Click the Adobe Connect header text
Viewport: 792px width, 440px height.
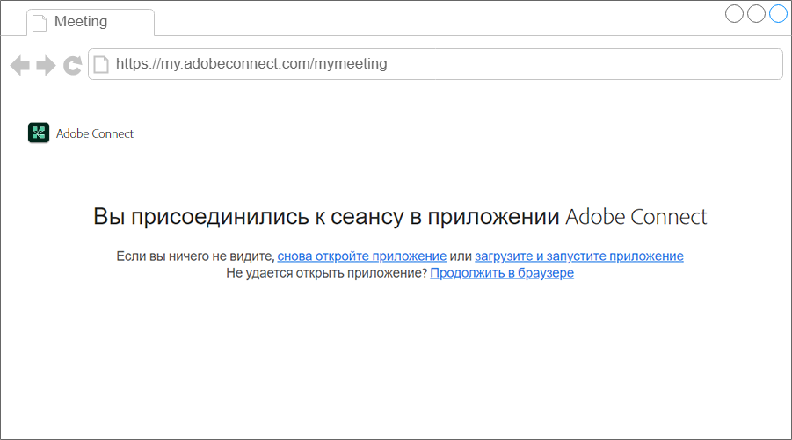point(95,133)
